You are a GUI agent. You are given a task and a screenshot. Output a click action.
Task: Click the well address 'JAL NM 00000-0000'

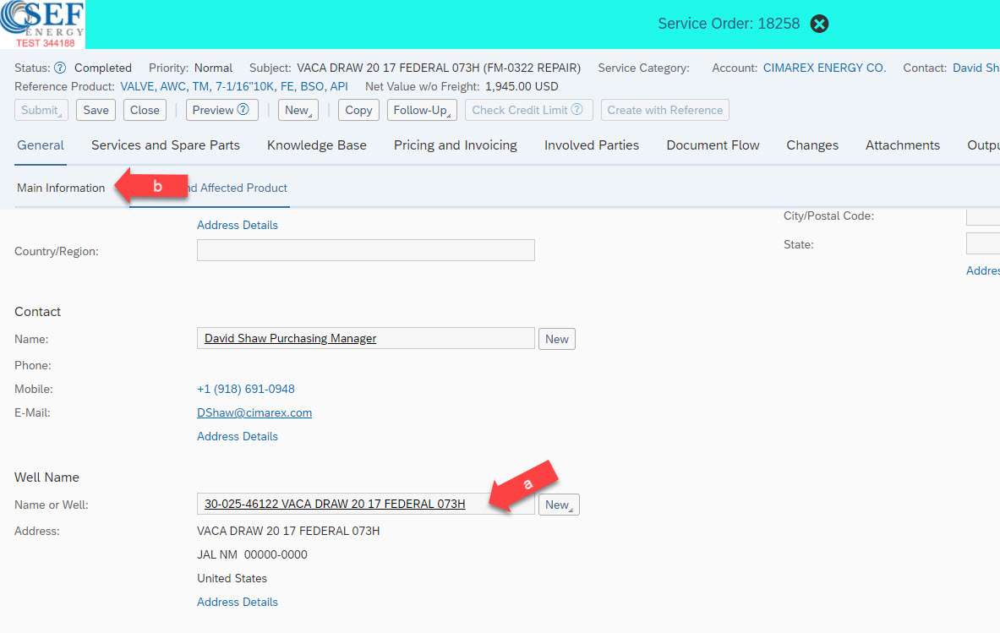(x=252, y=554)
